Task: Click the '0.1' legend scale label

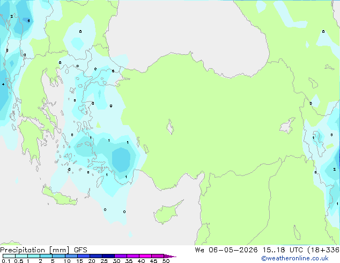Action: click(6, 261)
